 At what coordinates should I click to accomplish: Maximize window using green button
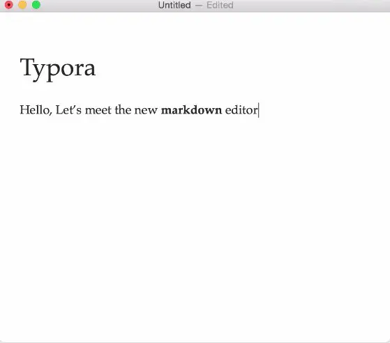pos(36,5)
